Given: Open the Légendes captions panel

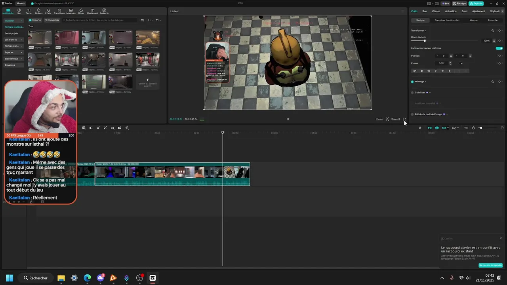Looking at the screenshot, I should [x=71, y=11].
